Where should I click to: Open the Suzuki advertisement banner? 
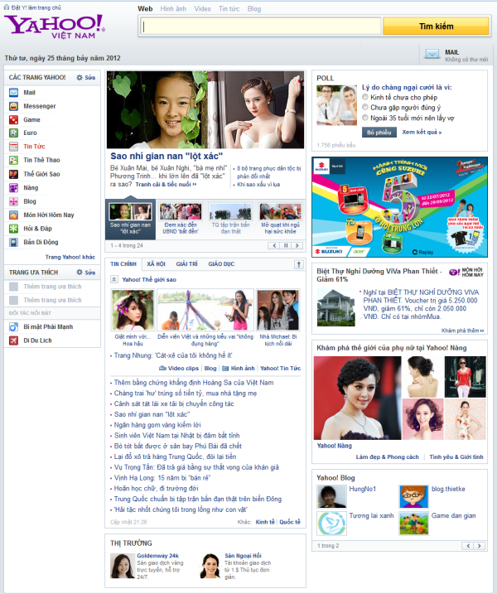coord(399,207)
